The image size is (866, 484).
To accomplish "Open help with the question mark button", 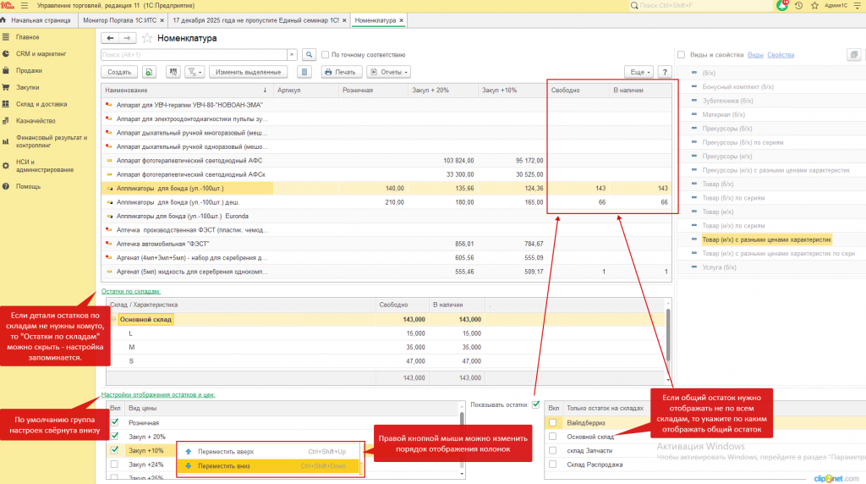I will click(x=665, y=72).
